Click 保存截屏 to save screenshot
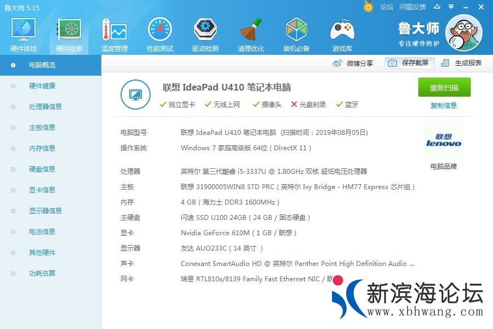493x329 pixels. pos(409,63)
